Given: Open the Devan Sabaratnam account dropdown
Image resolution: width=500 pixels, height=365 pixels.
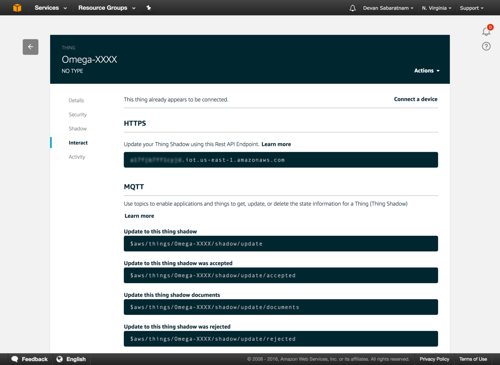Looking at the screenshot, I should click(388, 8).
